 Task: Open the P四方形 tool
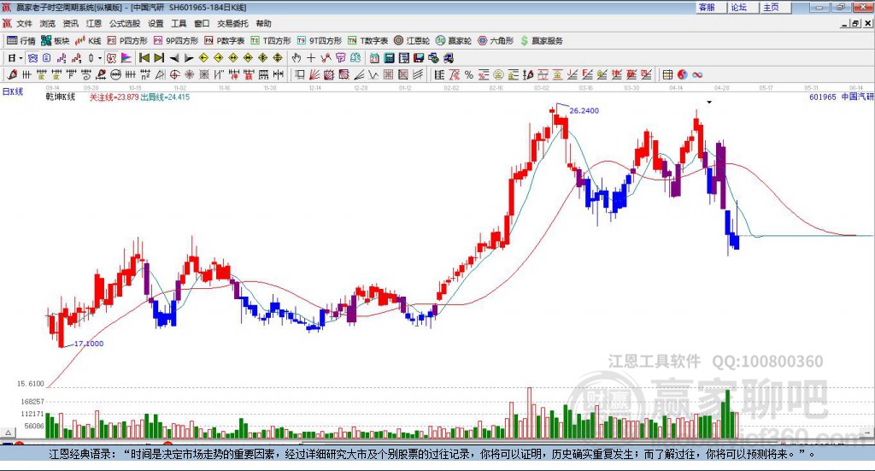click(x=127, y=41)
